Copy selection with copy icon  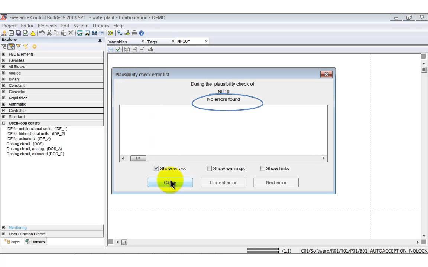coord(56,33)
